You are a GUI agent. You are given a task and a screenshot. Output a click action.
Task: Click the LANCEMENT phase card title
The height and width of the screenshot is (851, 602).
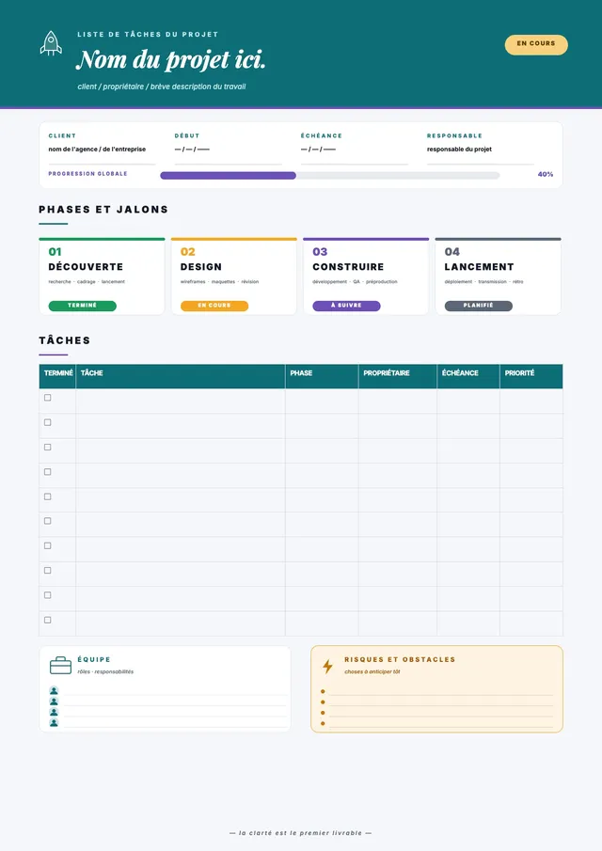tap(479, 267)
